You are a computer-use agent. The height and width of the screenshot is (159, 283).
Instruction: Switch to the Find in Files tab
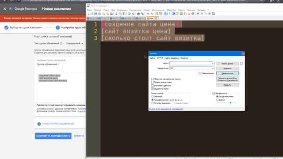[x=172, y=58]
